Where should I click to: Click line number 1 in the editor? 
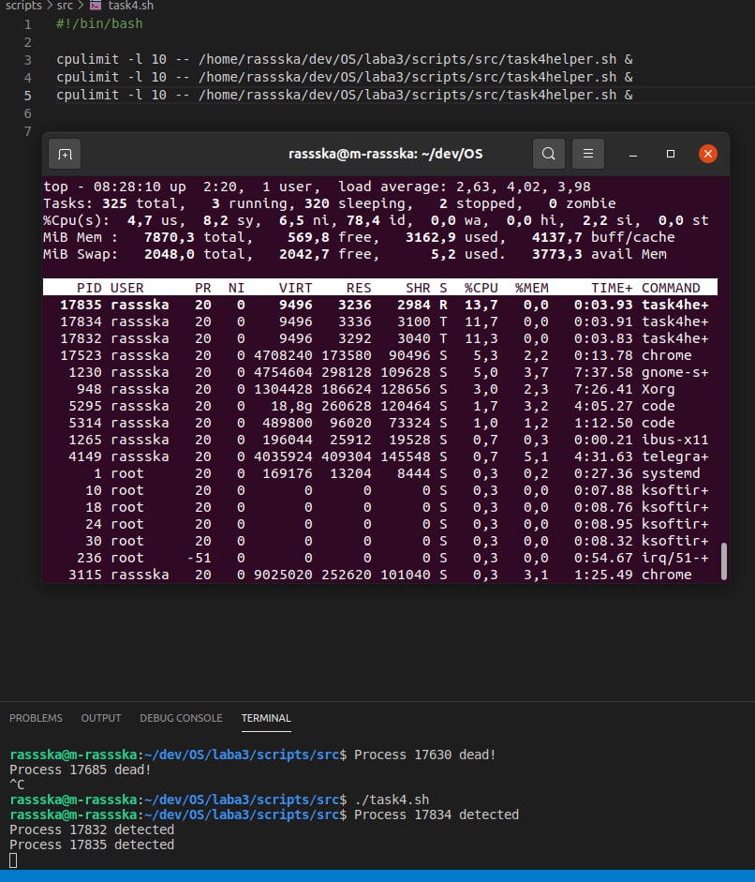tap(27, 24)
